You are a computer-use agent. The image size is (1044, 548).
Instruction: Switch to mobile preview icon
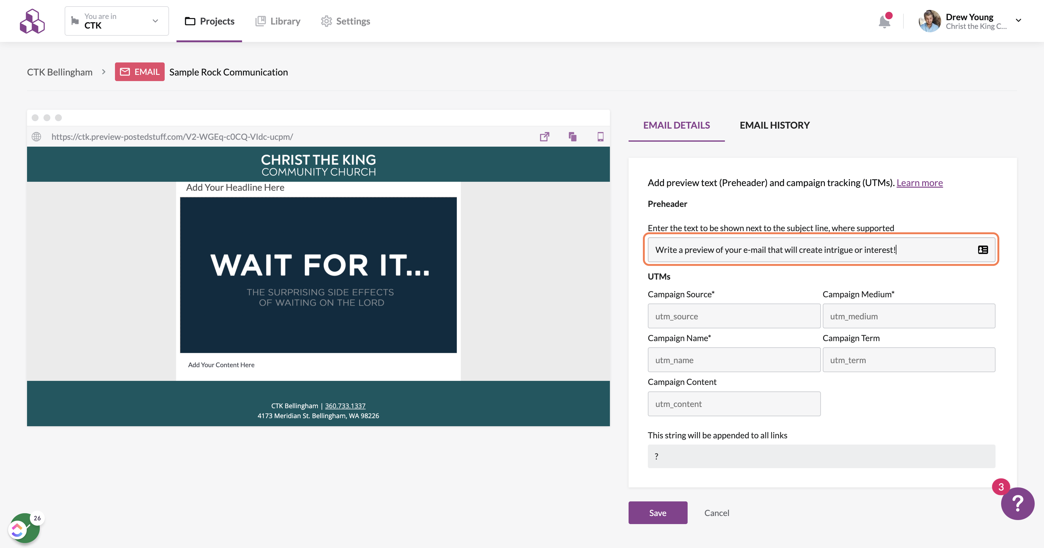(x=601, y=137)
